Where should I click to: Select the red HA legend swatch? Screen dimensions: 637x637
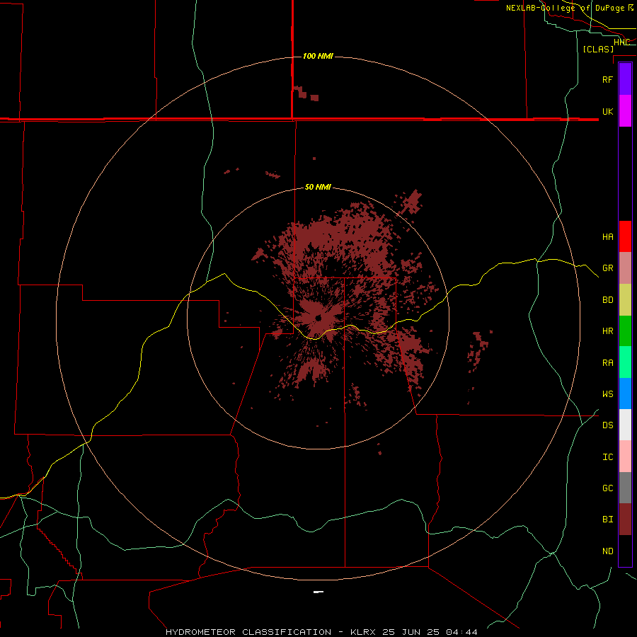click(x=625, y=236)
